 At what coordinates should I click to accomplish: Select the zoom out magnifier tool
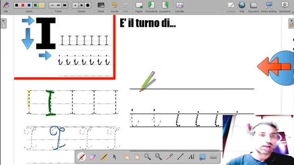[158, 157]
